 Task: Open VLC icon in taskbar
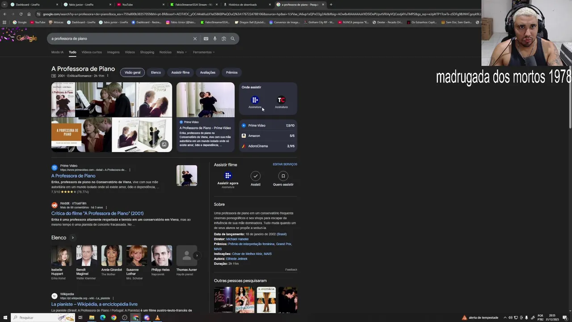[157, 318]
